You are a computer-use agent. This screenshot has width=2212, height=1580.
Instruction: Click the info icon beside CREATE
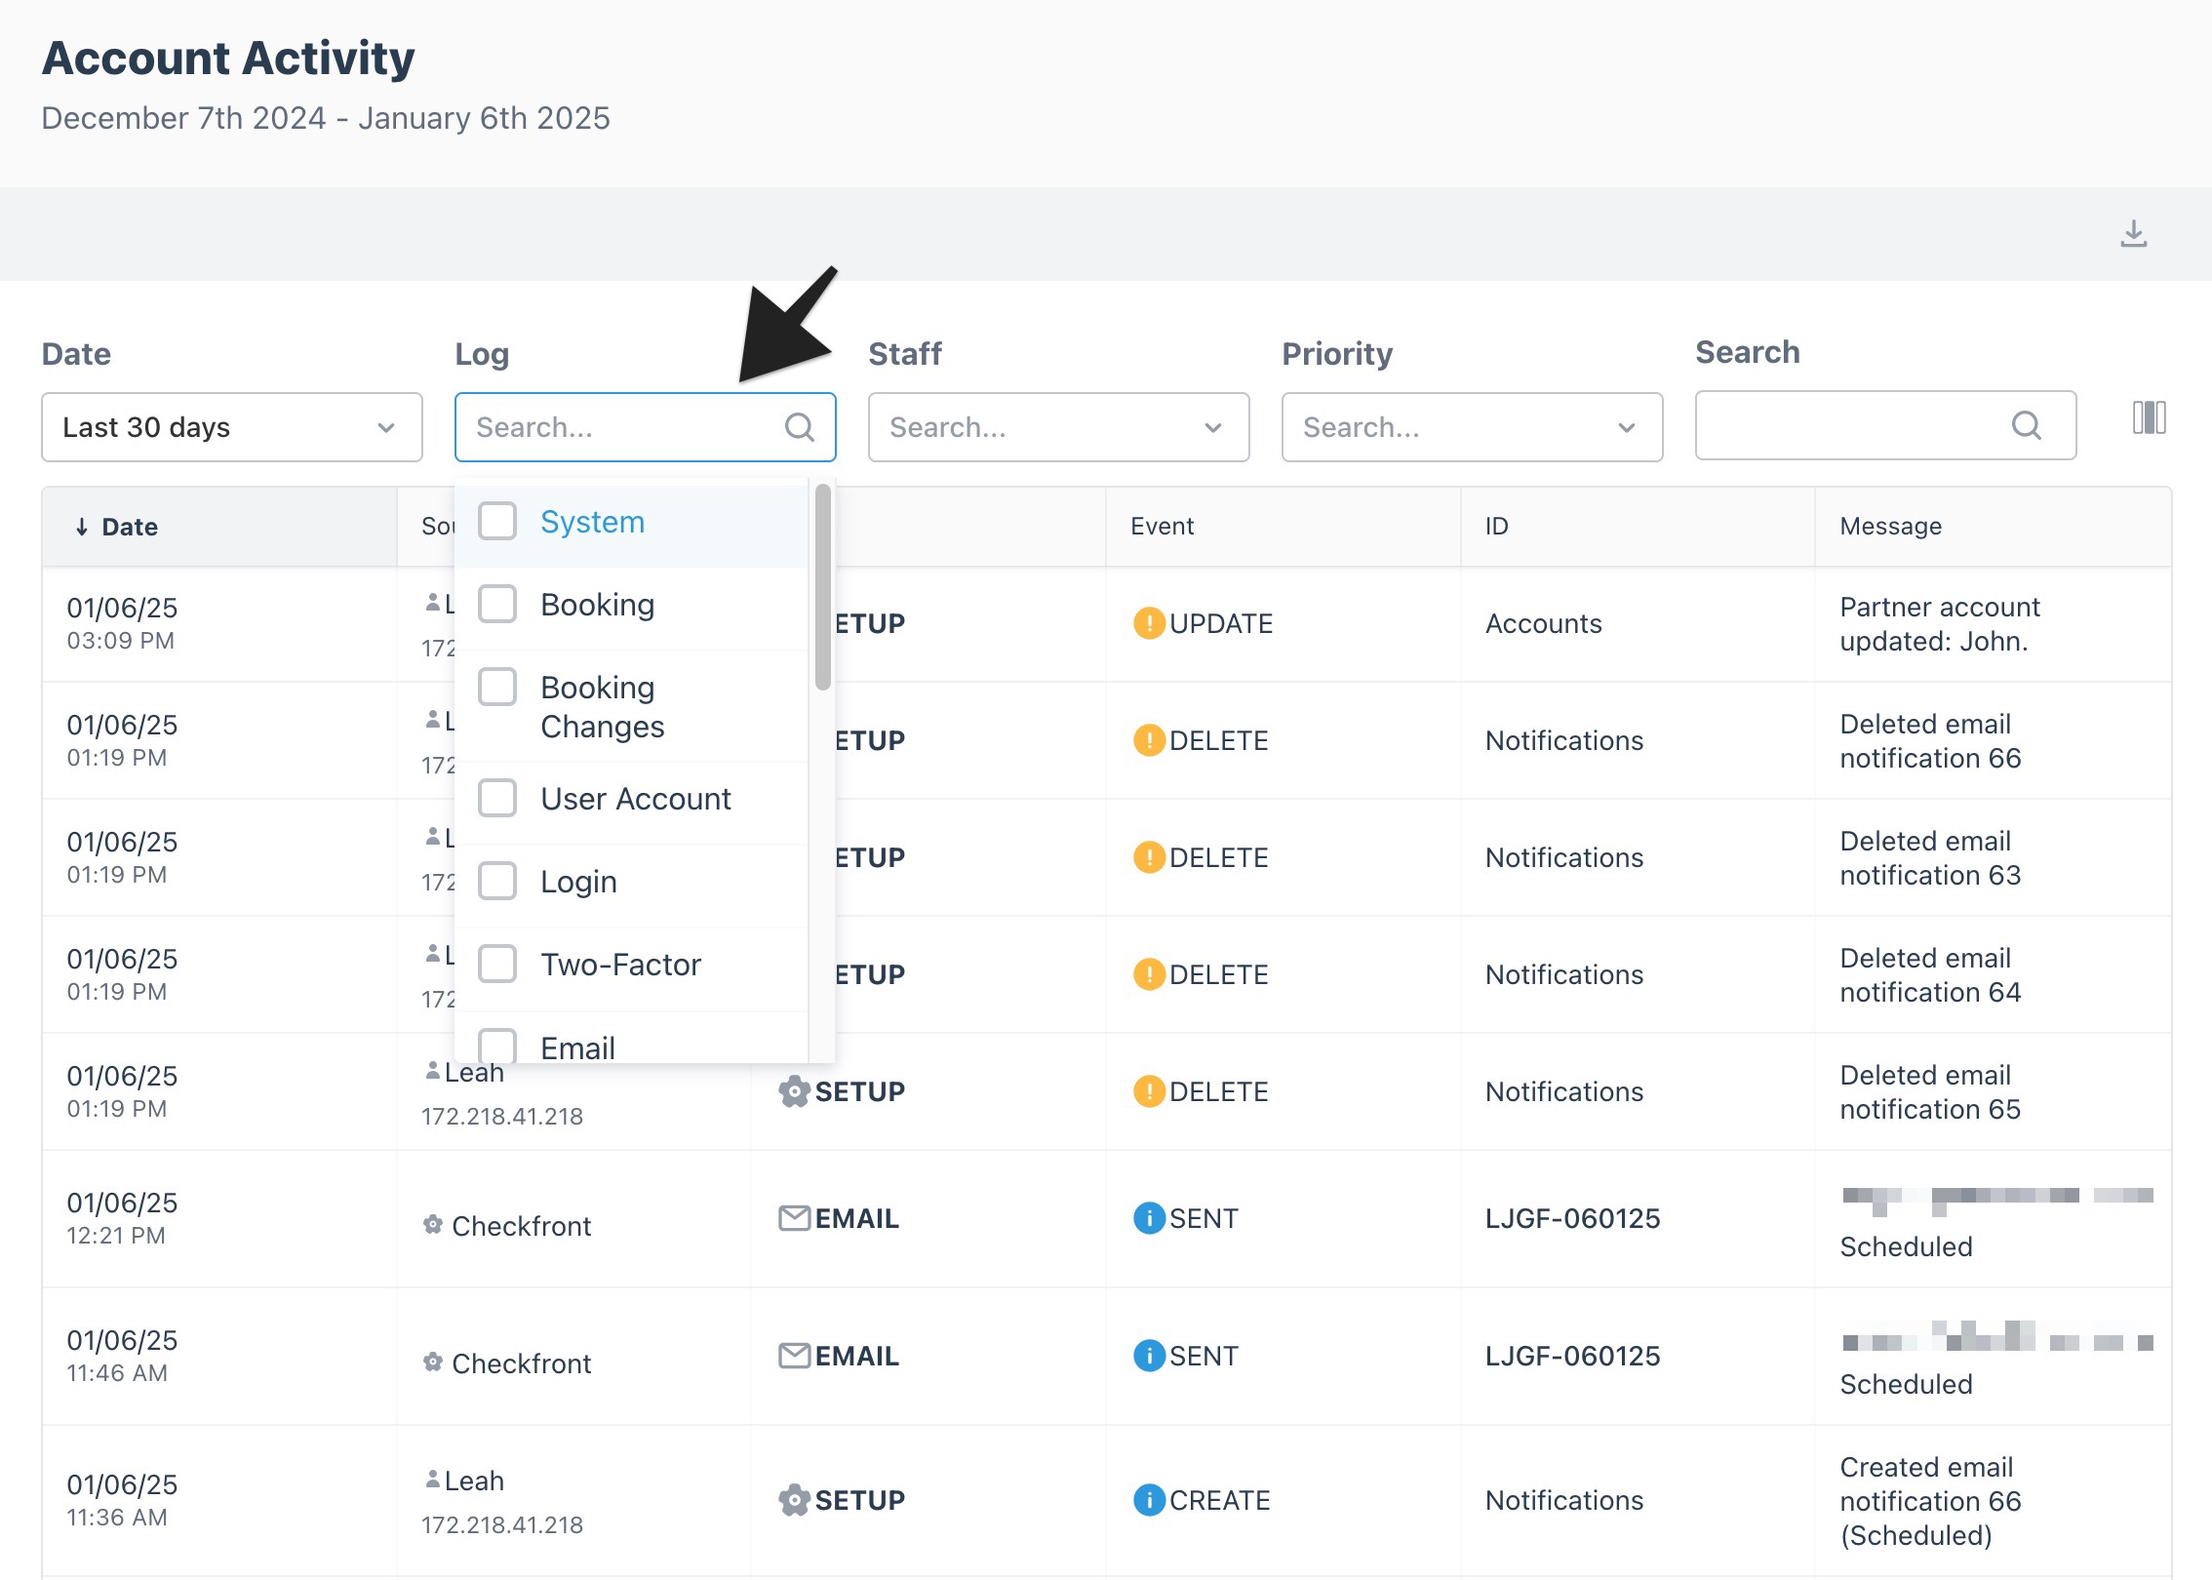1149,1499
